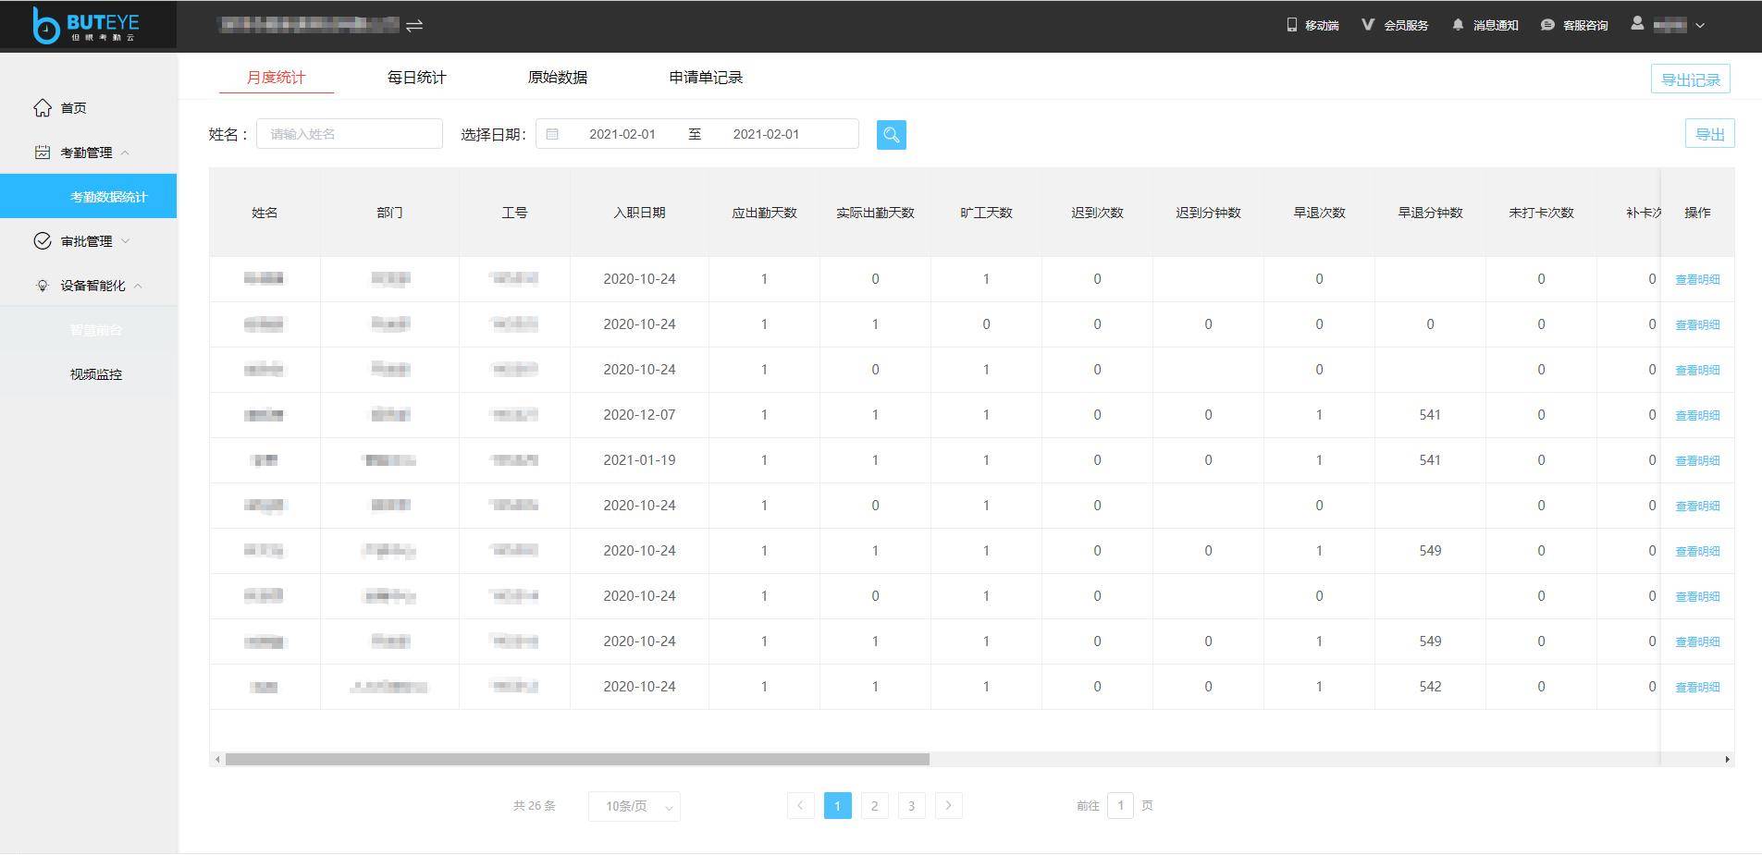
Task: Switch to the 每日统计 tab
Action: (x=416, y=78)
